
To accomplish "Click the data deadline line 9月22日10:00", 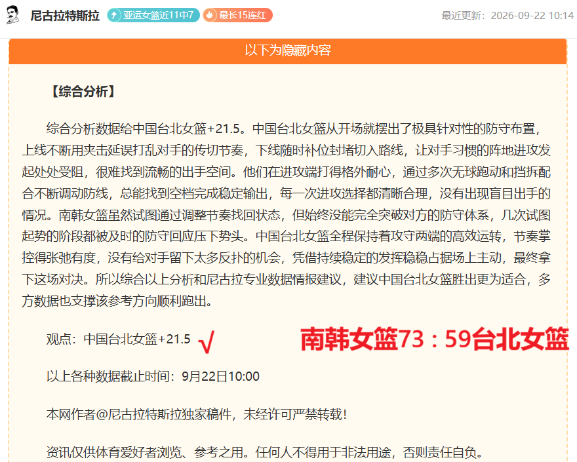I will point(153,377).
